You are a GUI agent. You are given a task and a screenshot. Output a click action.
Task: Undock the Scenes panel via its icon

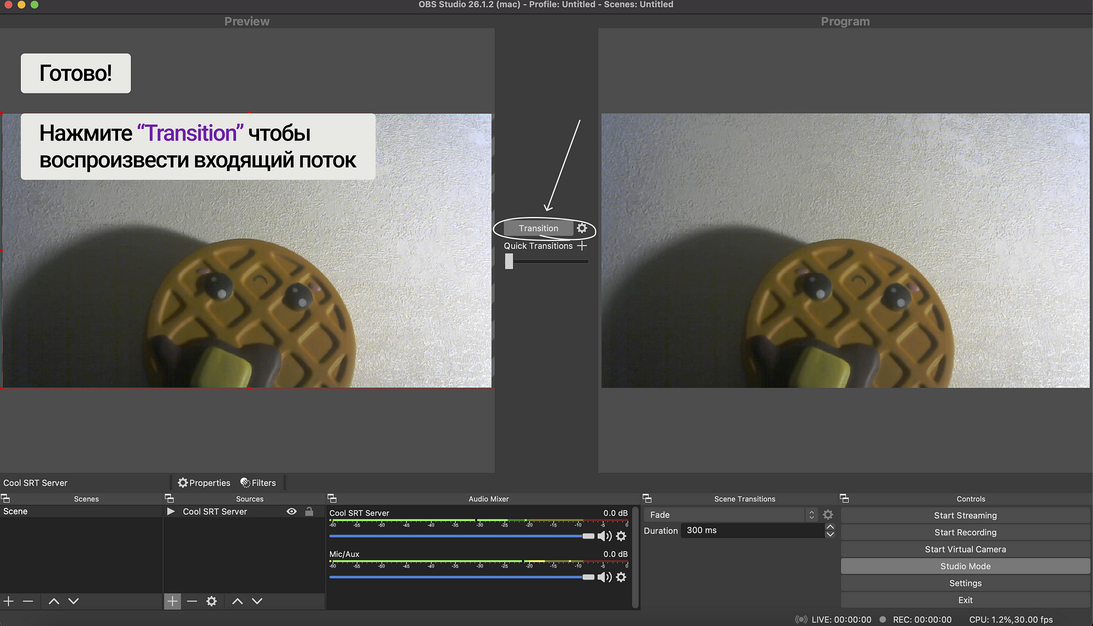(x=5, y=499)
